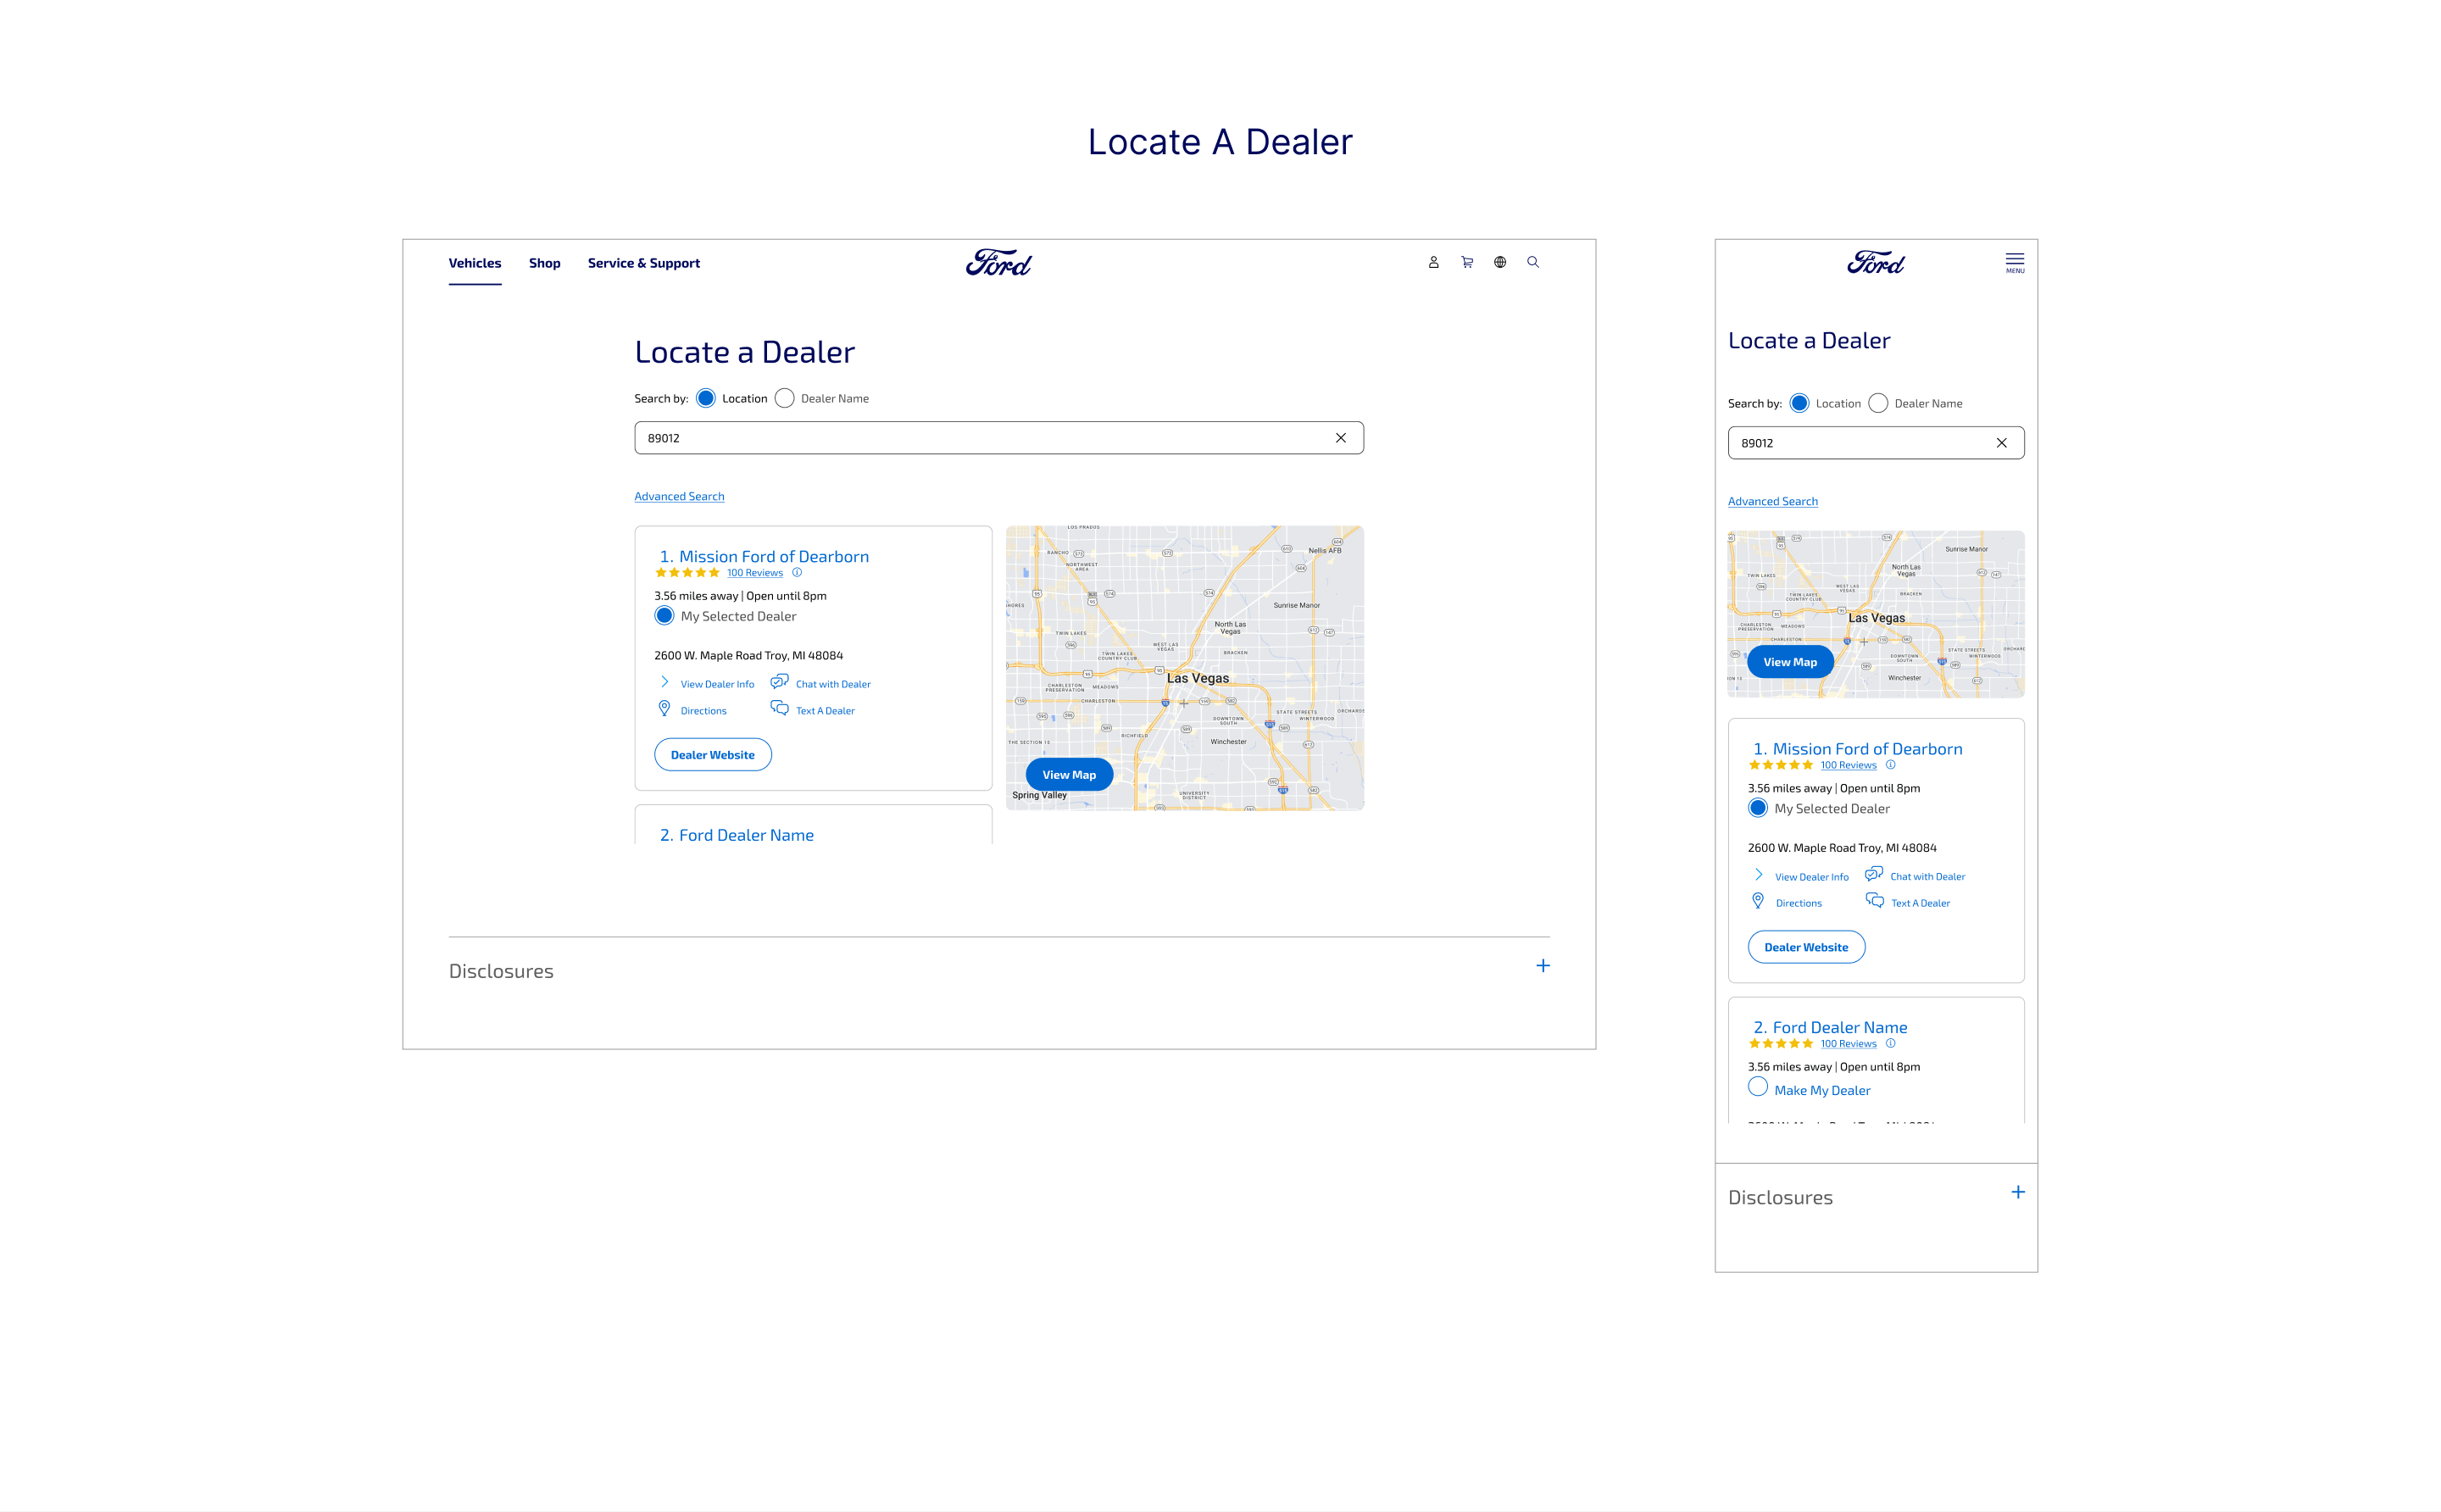Click desktop Advanced Search link
The height and width of the screenshot is (1512, 2441).
pyautogui.click(x=679, y=496)
